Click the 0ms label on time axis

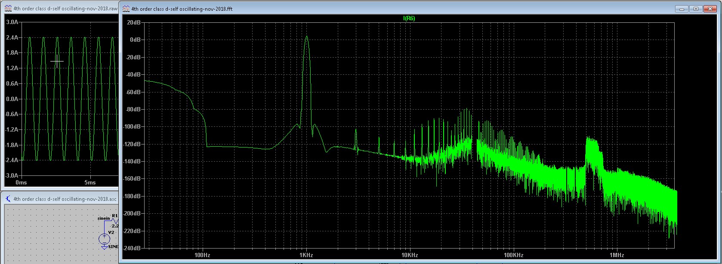[x=21, y=182]
